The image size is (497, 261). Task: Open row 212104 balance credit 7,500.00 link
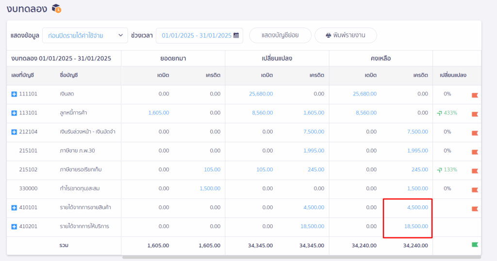point(417,132)
